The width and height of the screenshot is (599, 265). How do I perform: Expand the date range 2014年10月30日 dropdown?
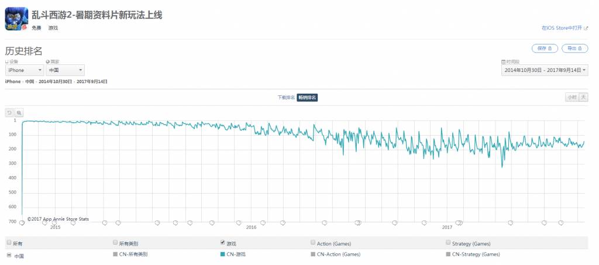544,70
